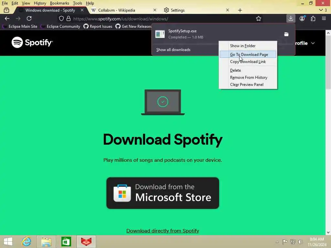The image size is (331, 248).
Task: Click the Spotify logo in page header
Action: point(32,42)
